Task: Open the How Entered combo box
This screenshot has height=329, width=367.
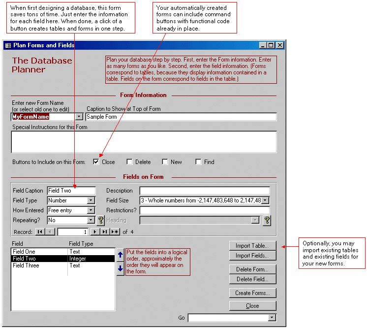Action: [x=91, y=210]
